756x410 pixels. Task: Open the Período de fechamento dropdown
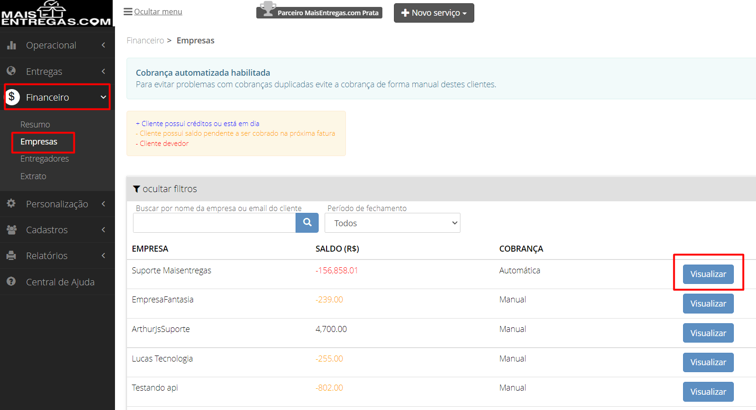pos(393,223)
